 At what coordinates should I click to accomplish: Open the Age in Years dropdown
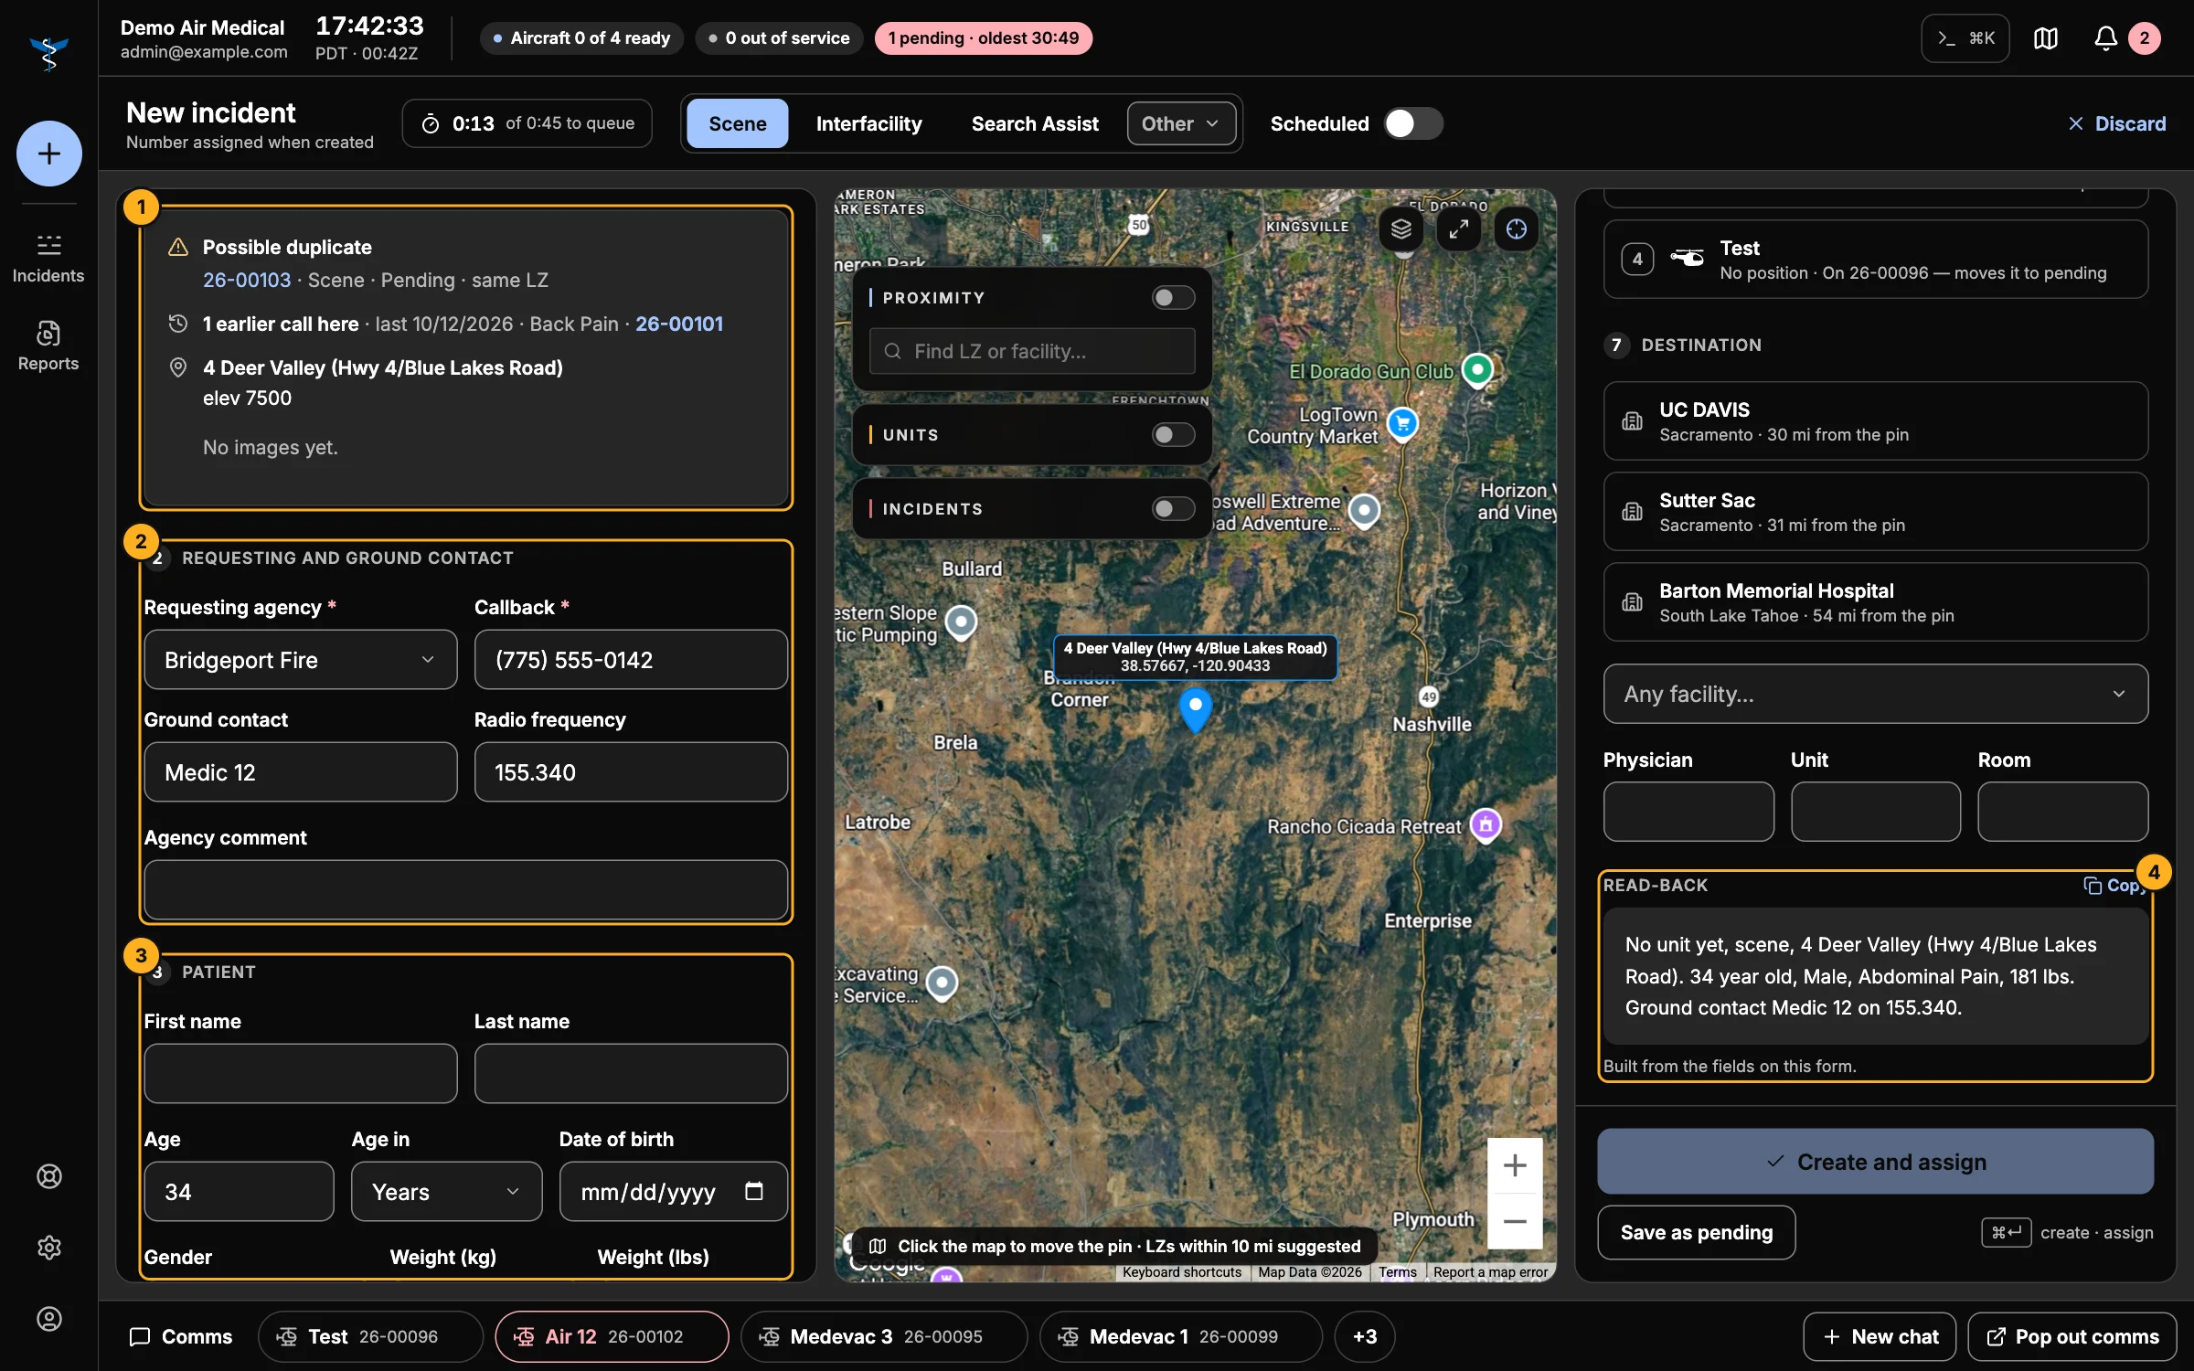(446, 1192)
